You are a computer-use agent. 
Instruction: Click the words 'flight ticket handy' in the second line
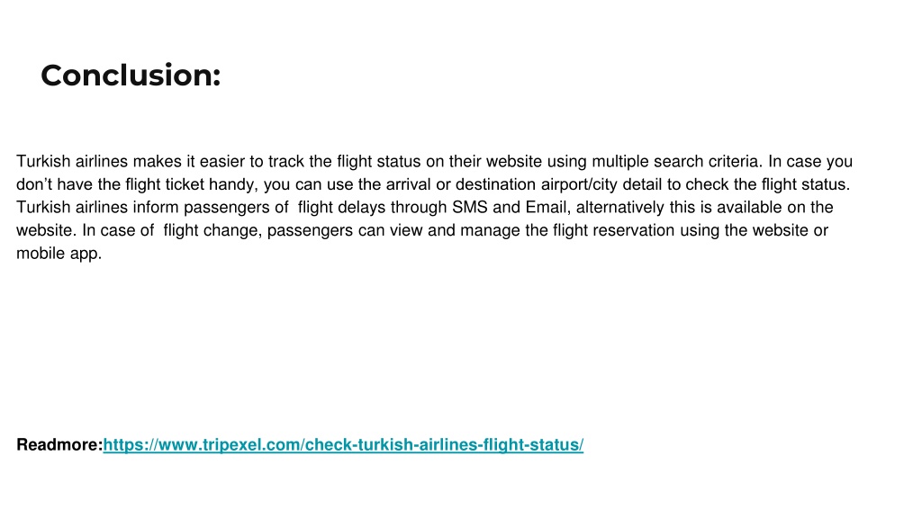(191, 184)
